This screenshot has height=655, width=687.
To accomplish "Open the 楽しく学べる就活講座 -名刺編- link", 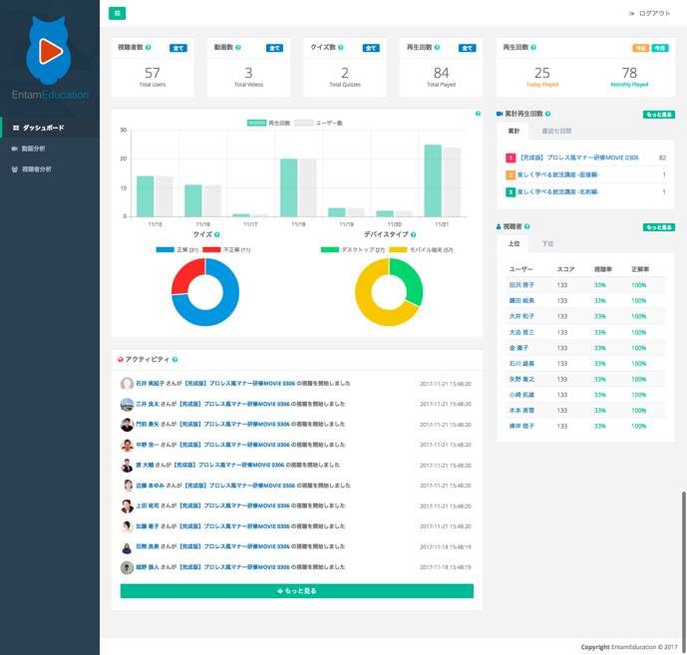I will pyautogui.click(x=558, y=191).
